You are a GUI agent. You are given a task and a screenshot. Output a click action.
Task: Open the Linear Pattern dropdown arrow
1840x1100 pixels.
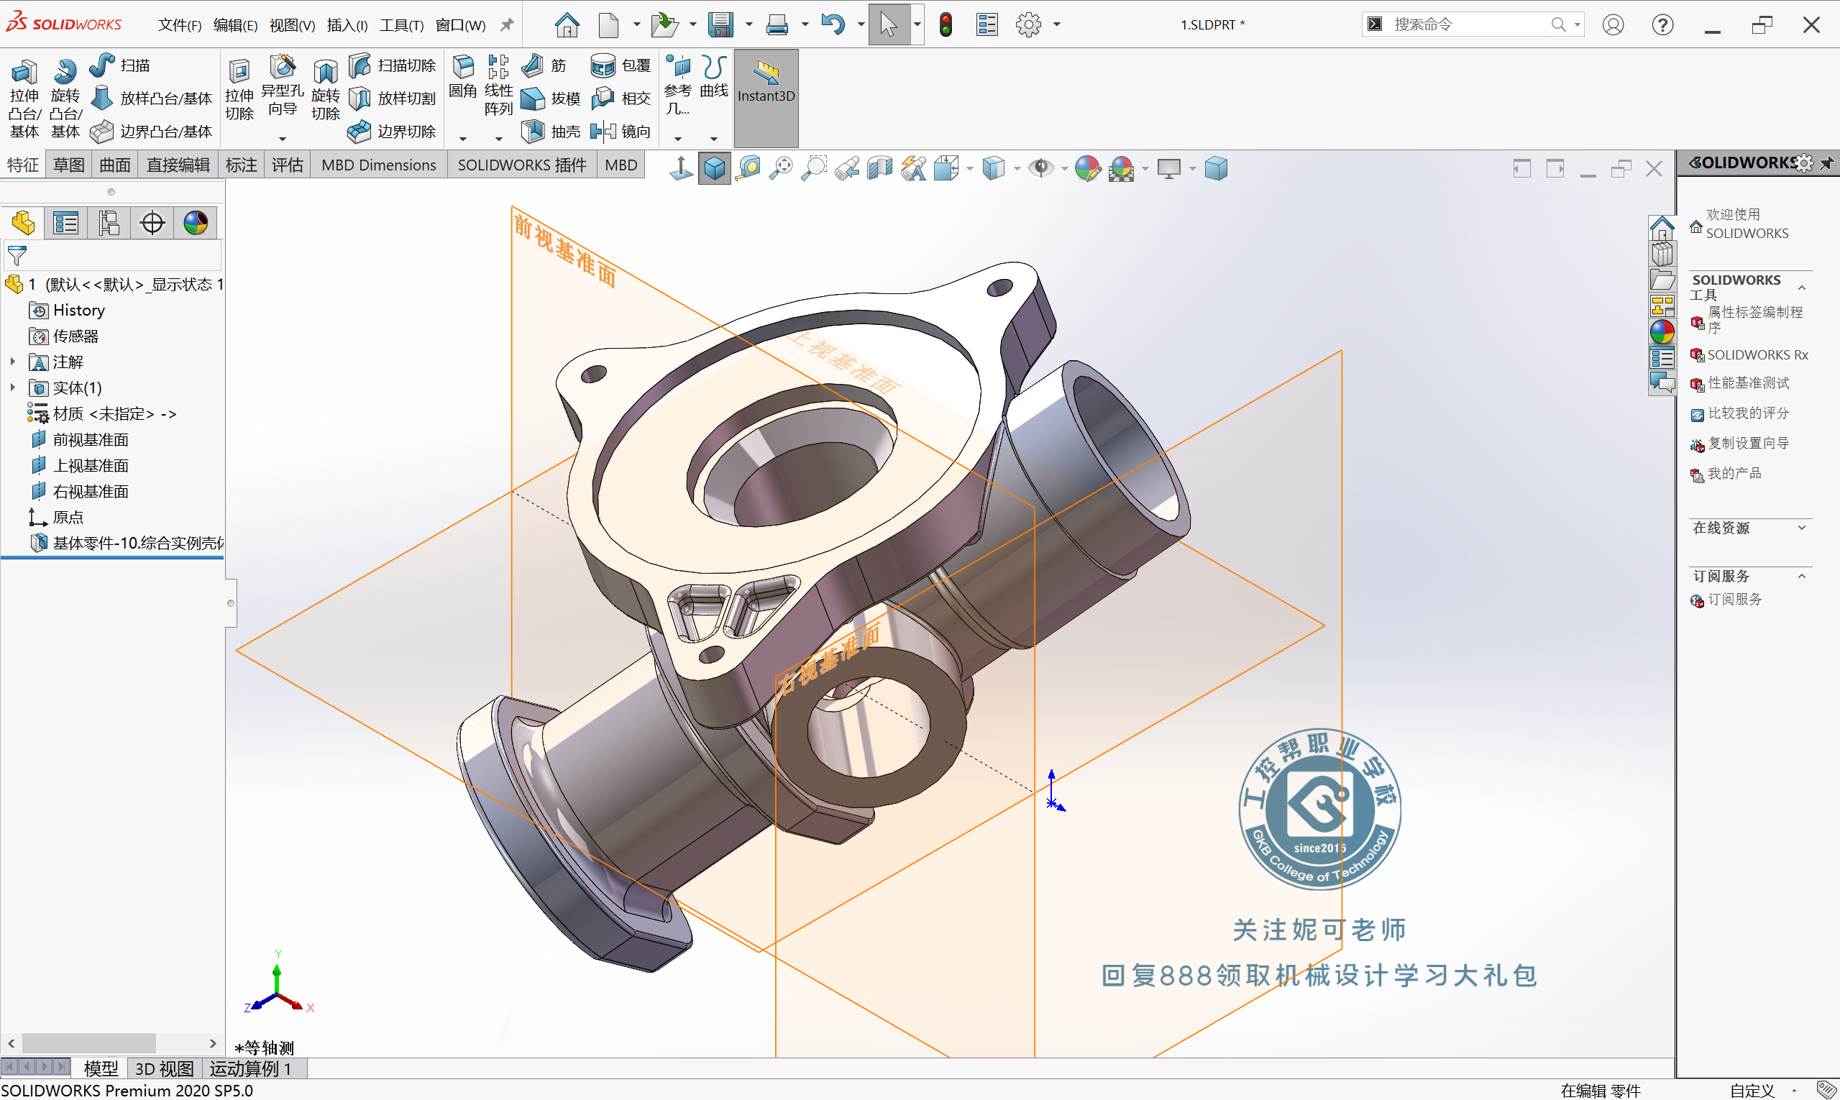click(x=498, y=139)
